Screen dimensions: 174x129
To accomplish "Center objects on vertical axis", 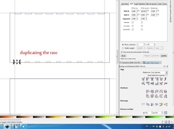I will (x=152, y=79).
